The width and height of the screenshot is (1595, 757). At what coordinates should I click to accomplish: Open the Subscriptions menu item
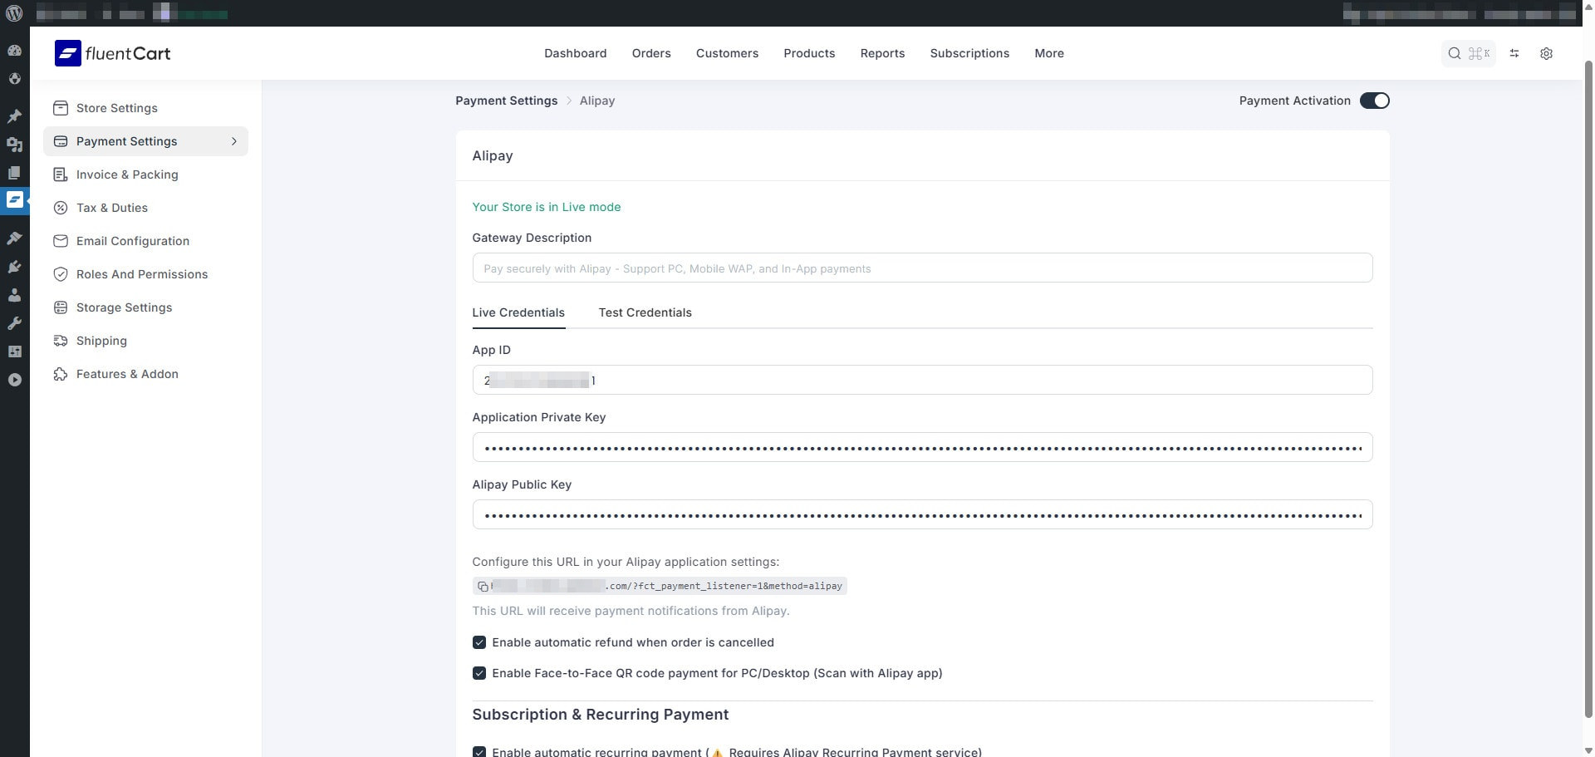click(969, 52)
